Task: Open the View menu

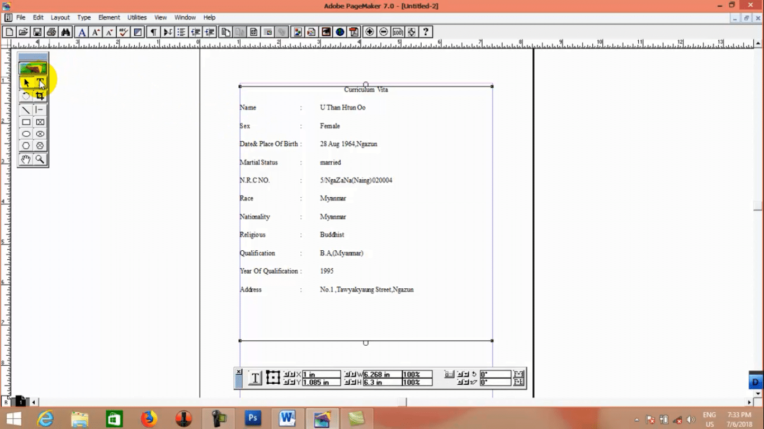Action: coord(161,17)
